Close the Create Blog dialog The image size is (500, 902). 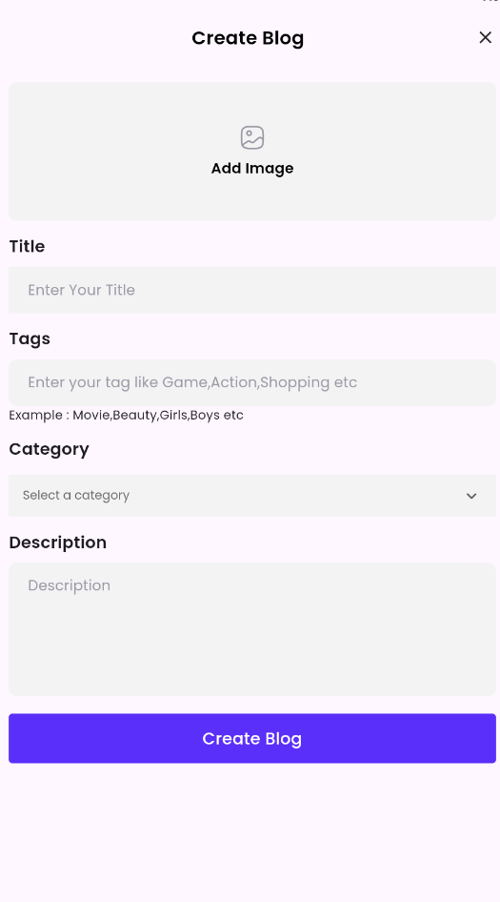pyautogui.click(x=485, y=37)
